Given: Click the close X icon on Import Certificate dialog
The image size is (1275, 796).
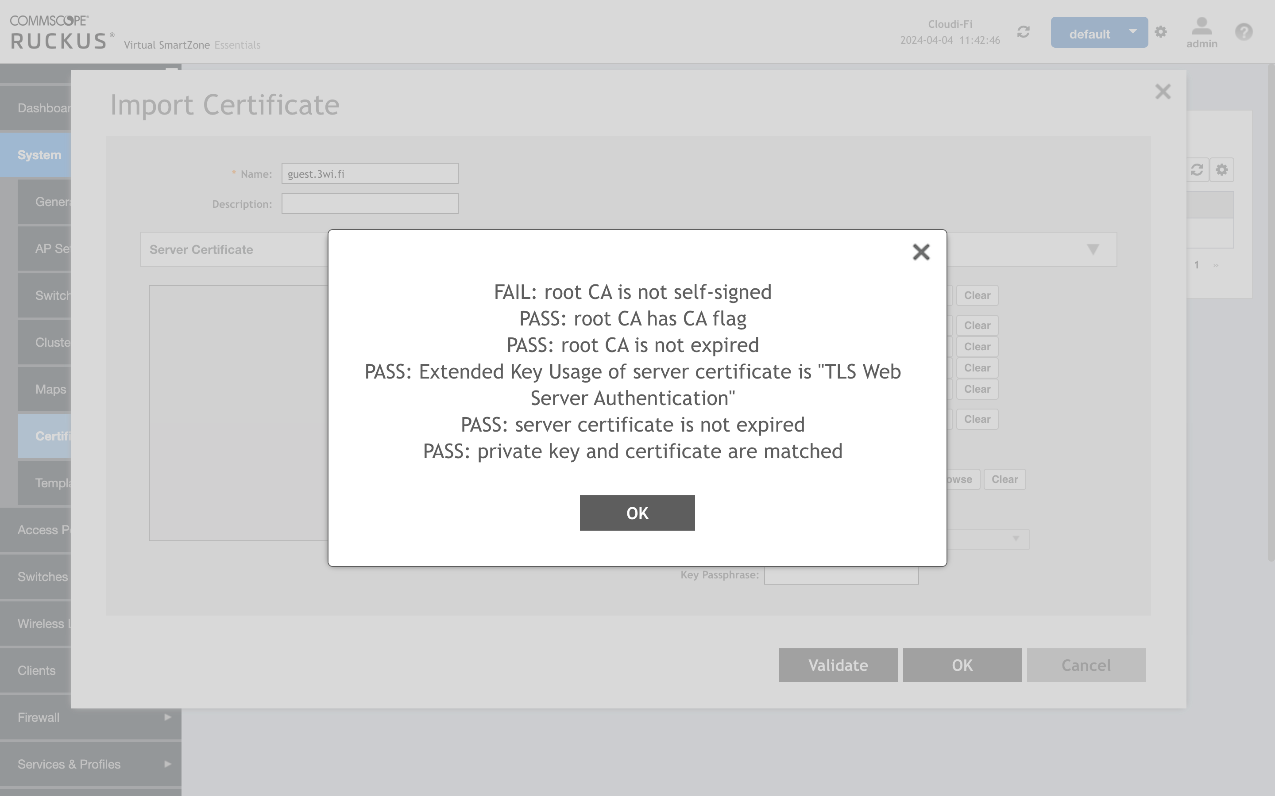Looking at the screenshot, I should pyautogui.click(x=1163, y=92).
